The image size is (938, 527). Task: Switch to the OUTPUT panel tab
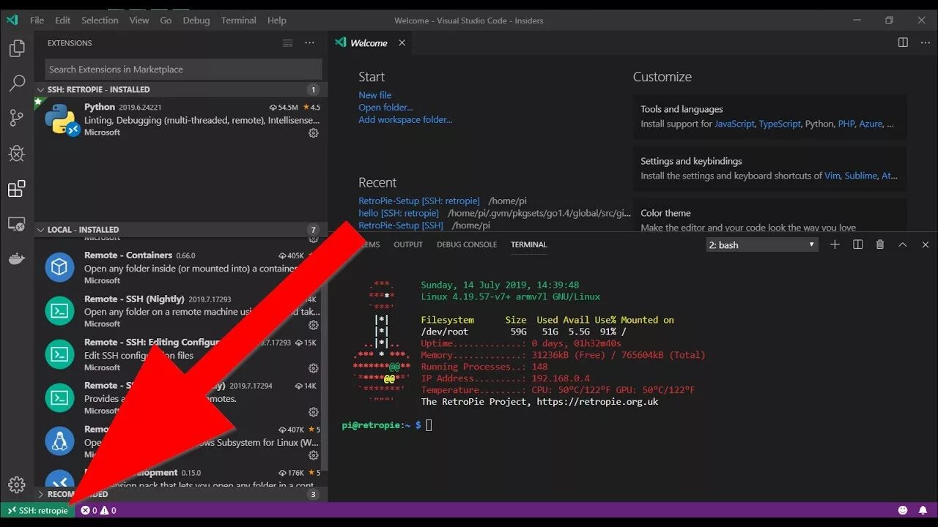tap(408, 244)
